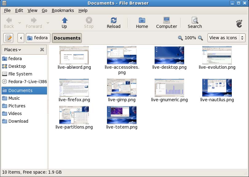
Task: Open the Computer location
Action: coord(166,21)
